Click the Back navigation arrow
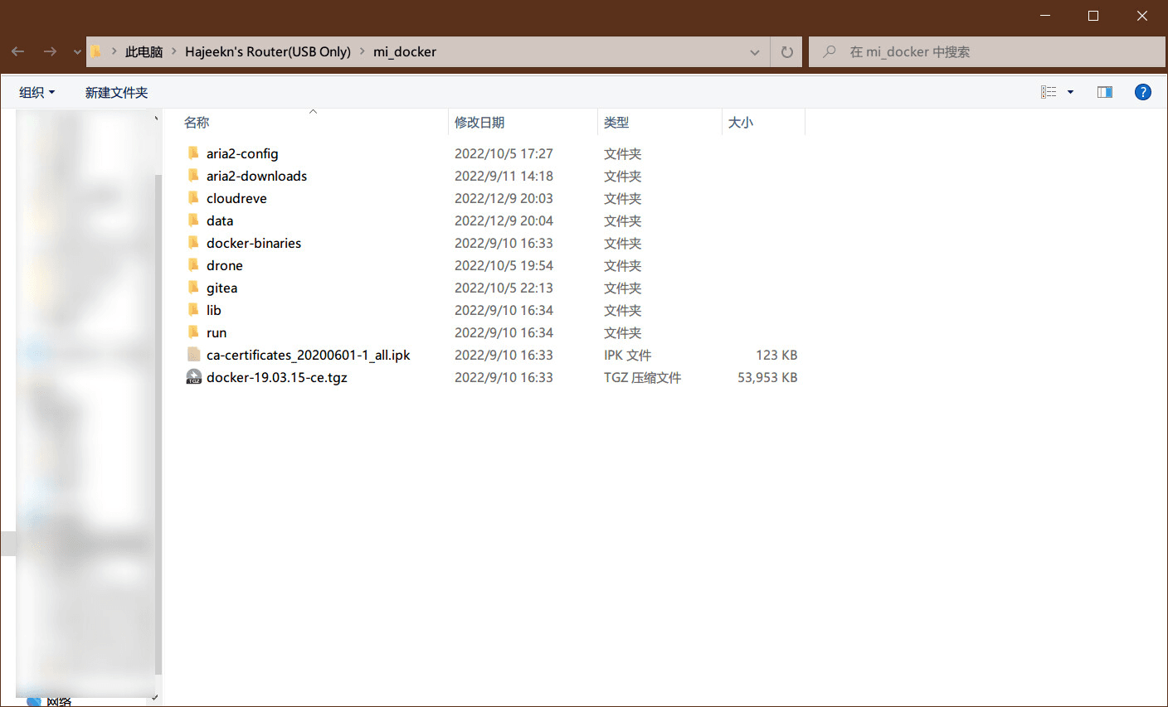Image resolution: width=1168 pixels, height=707 pixels. (x=17, y=51)
